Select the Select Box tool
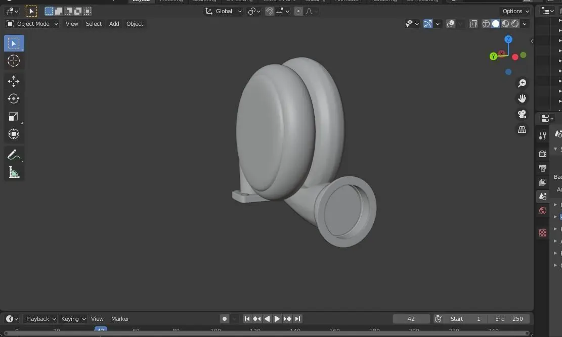562x337 pixels. (x=14, y=43)
